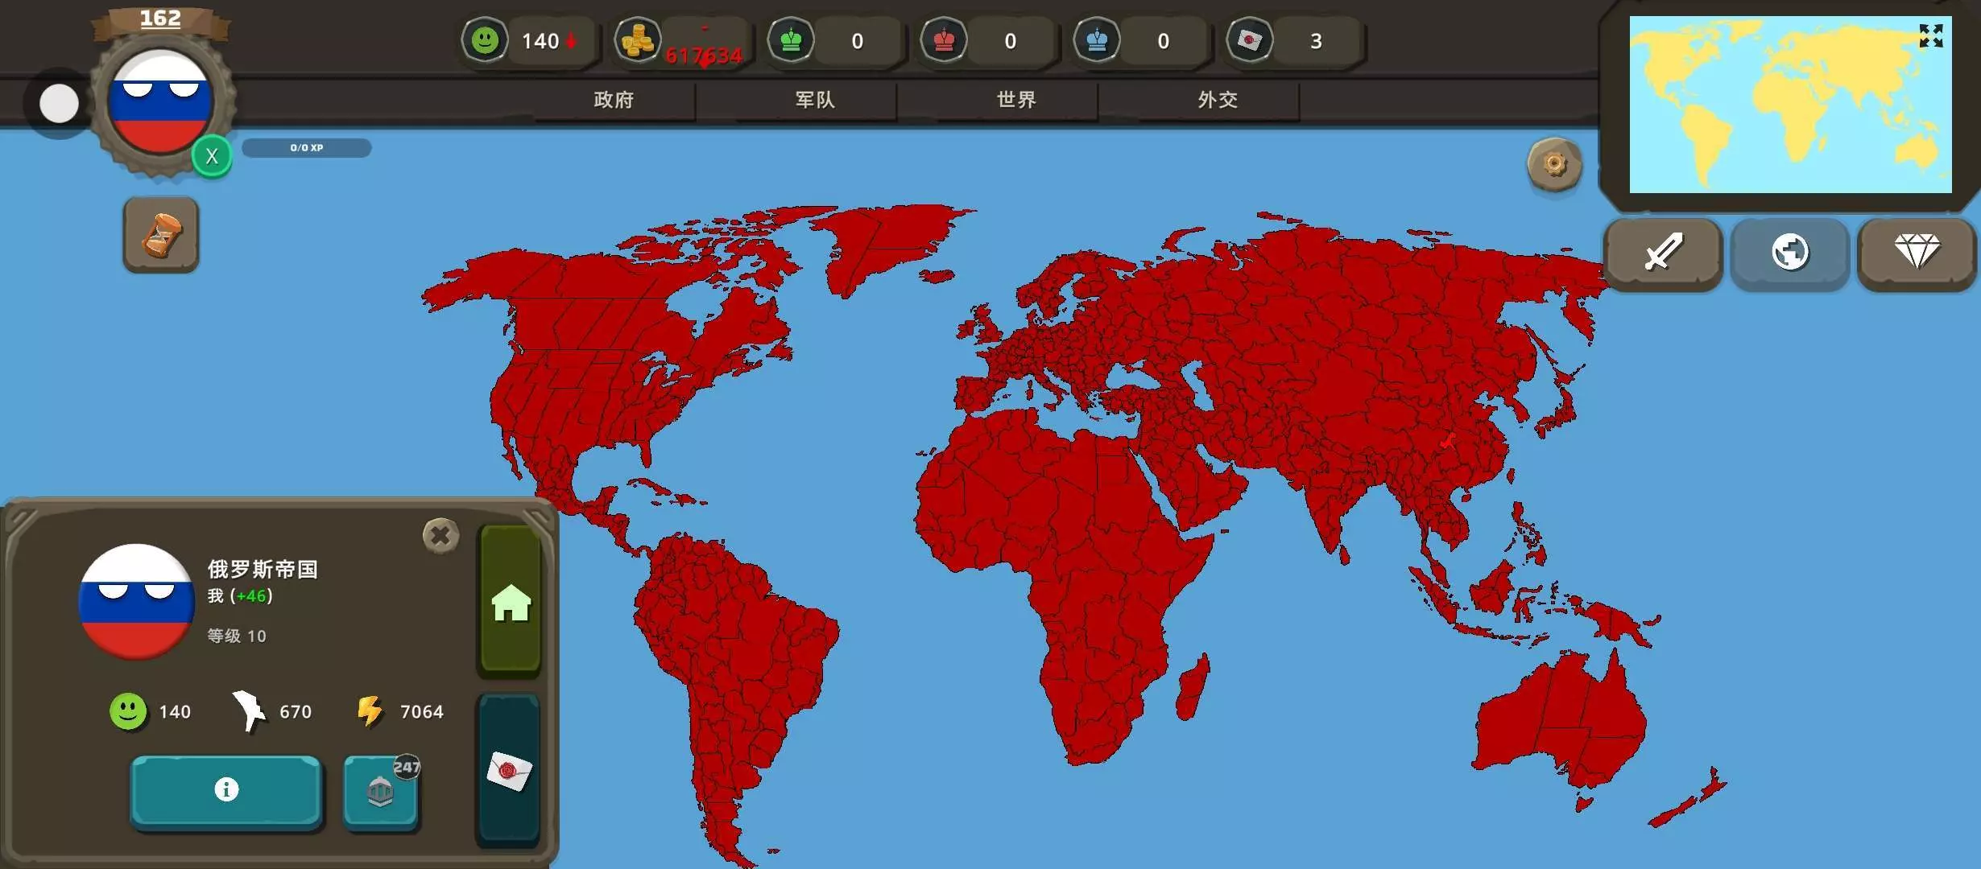The width and height of the screenshot is (1981, 869).
Task: Open the 外交 diplomacy tab
Action: click(x=1218, y=100)
